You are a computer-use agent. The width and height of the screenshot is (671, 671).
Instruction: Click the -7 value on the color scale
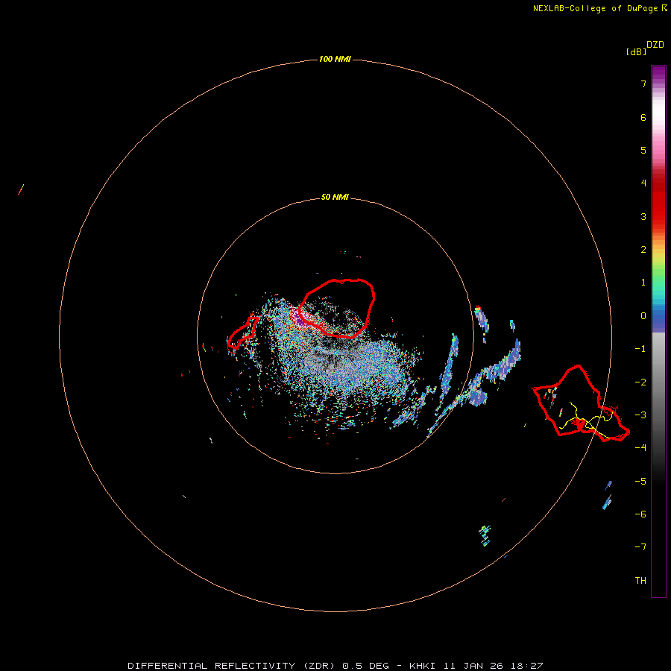click(x=640, y=547)
